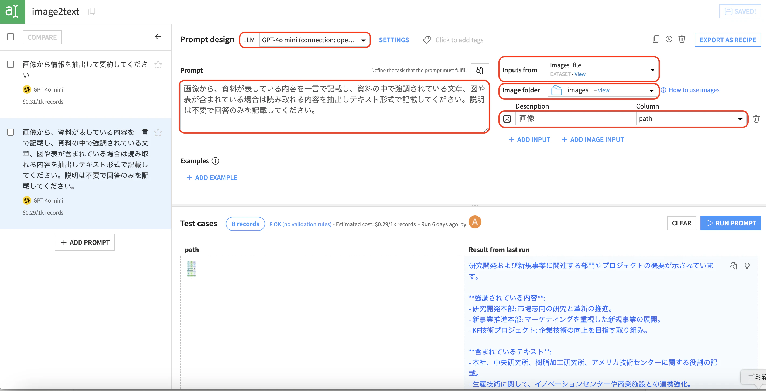Click the panel divider handle dots
The height and width of the screenshot is (391, 766).
coord(475,205)
